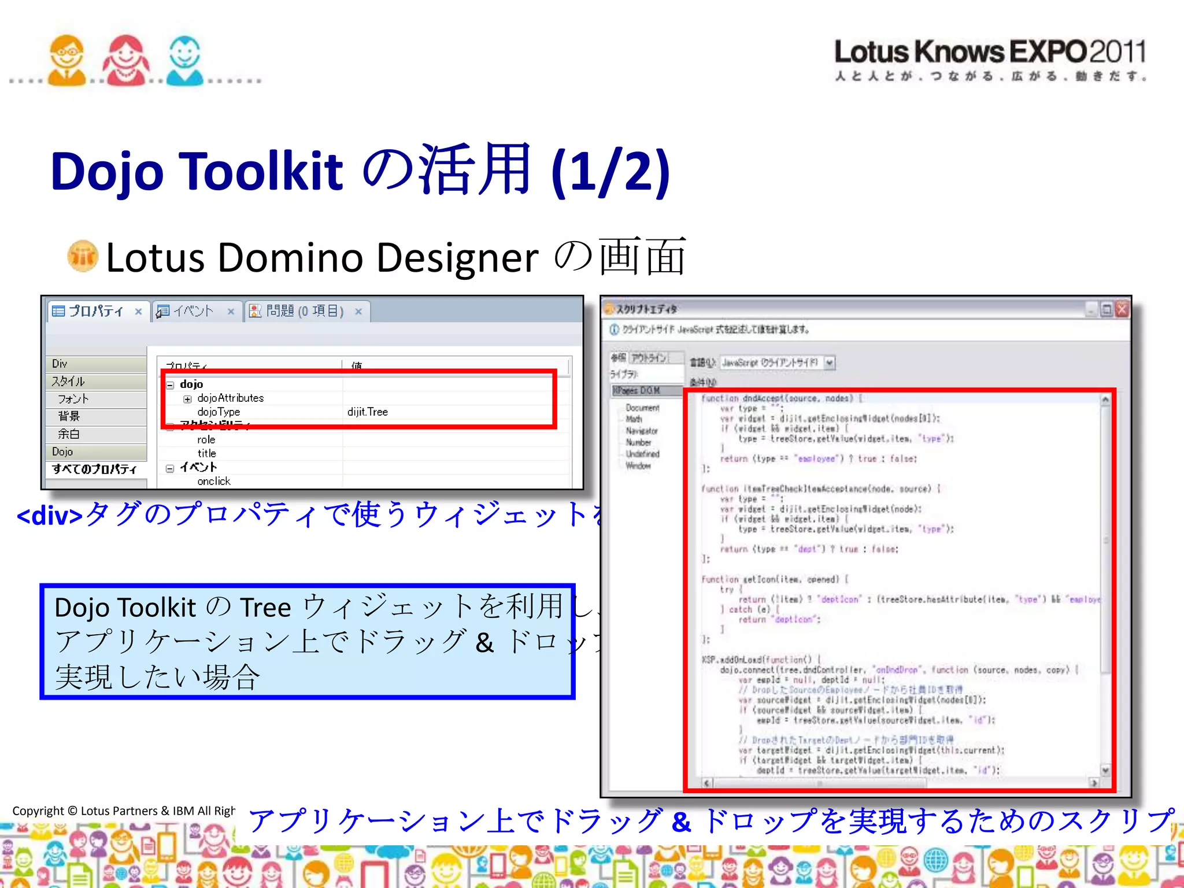Open the 余白 properties section
Image resolution: width=1184 pixels, height=888 pixels.
[96, 434]
